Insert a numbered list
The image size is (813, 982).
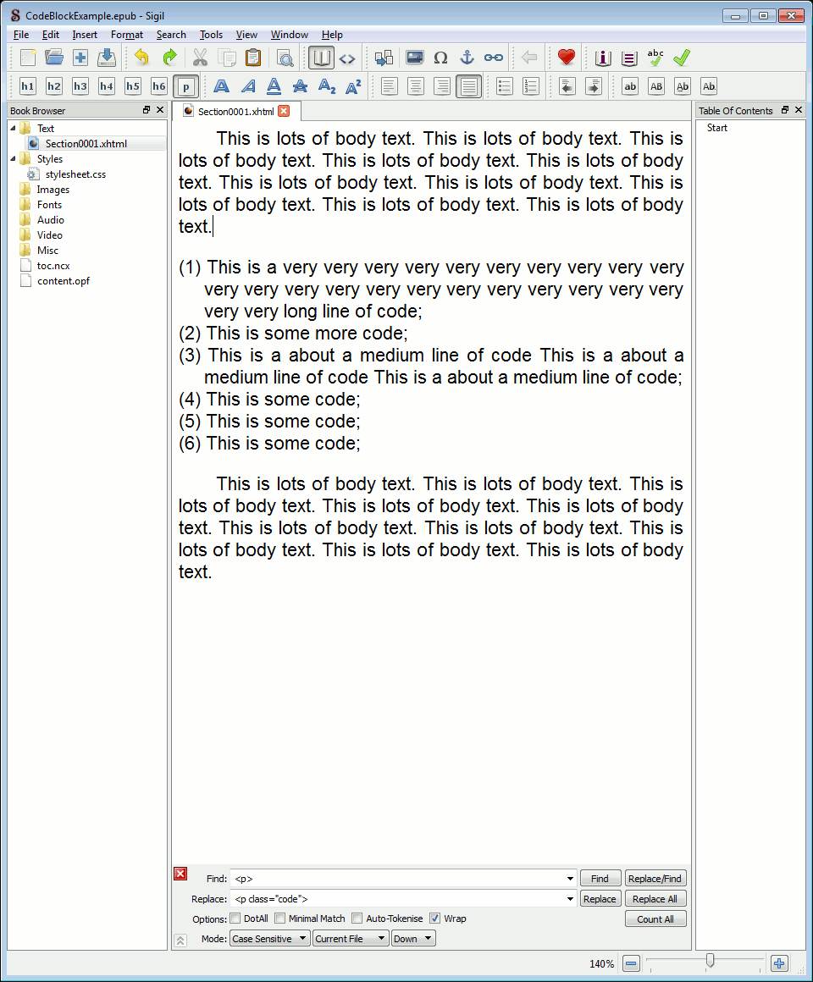[x=530, y=86]
